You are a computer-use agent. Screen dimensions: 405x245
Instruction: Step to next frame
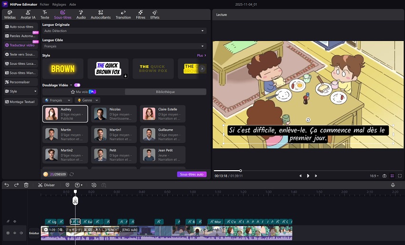point(315,176)
